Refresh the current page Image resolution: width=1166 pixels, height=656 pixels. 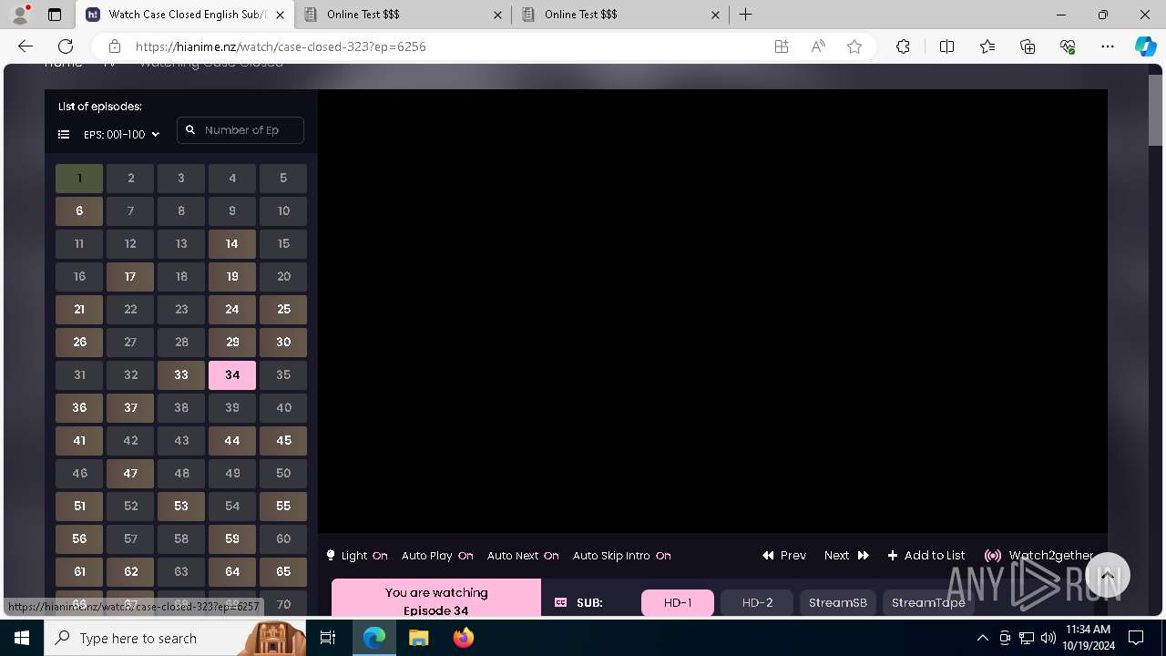click(x=66, y=46)
